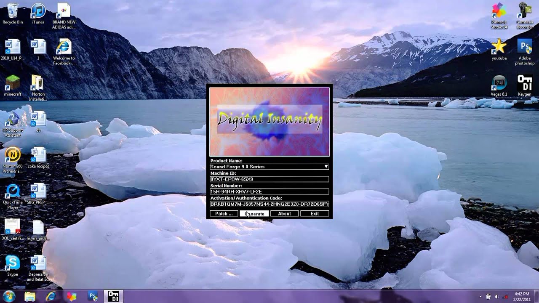This screenshot has width=539, height=303.
Task: Open the Welcome to Facebook shortcut
Action: (64, 52)
